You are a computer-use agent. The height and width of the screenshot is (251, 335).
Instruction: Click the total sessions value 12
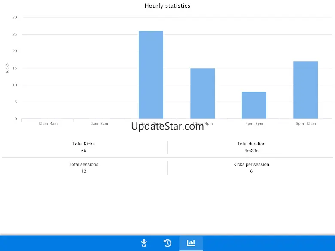[84, 171]
